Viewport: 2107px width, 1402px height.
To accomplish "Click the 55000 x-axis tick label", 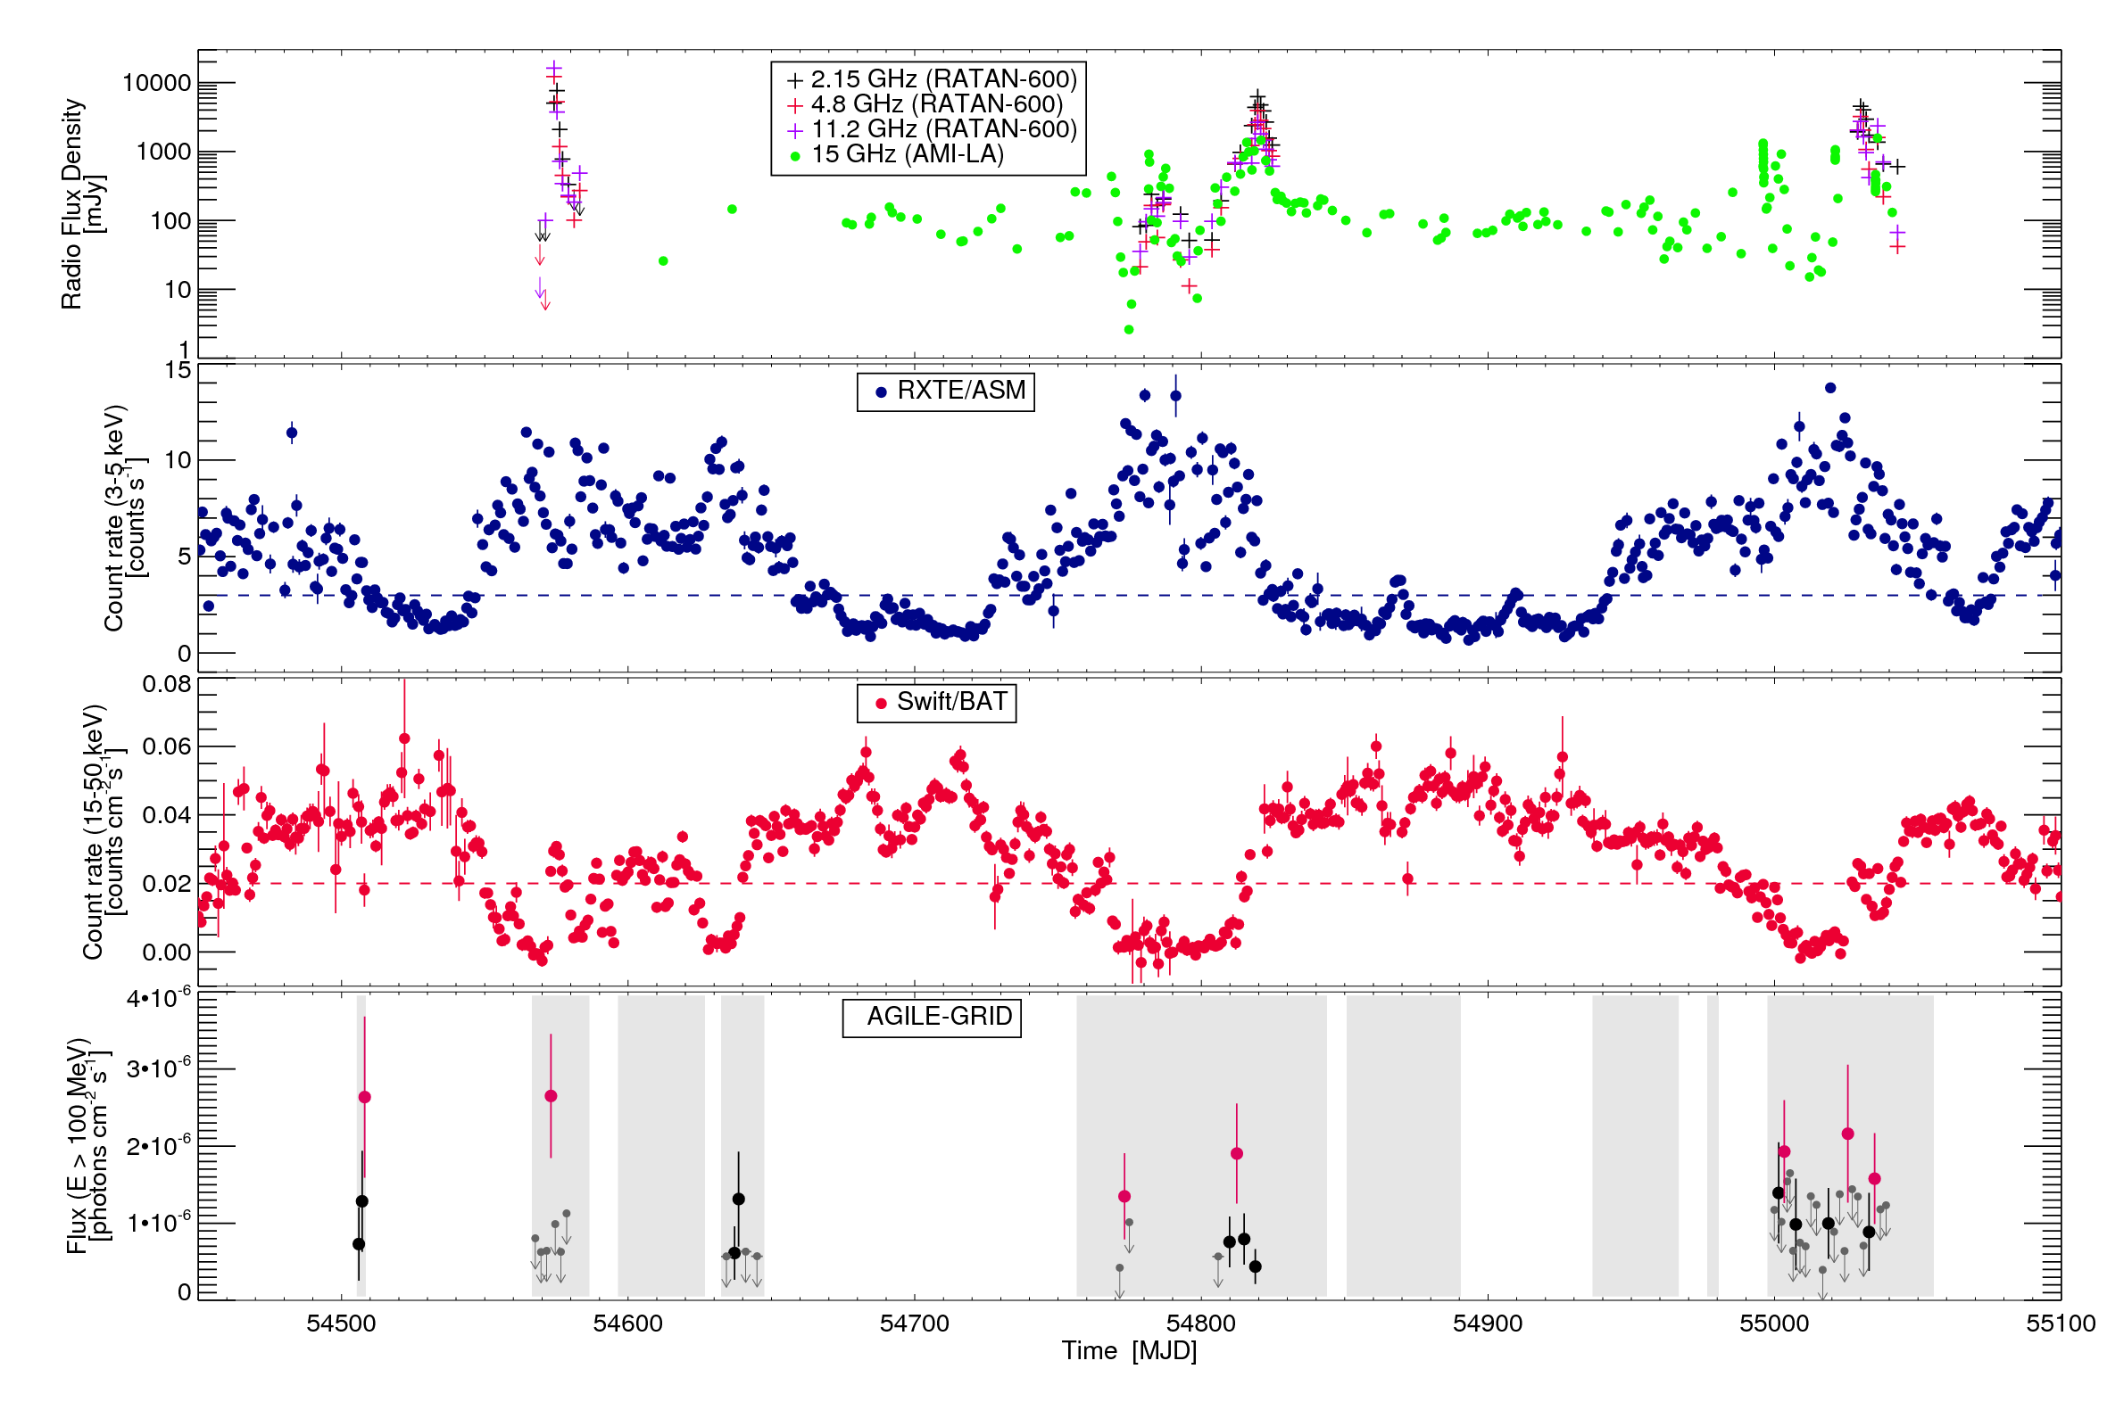I will click(x=1773, y=1324).
